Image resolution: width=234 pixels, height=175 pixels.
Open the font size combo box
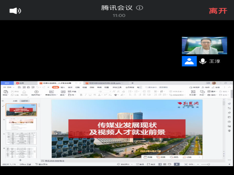click(x=105, y=91)
